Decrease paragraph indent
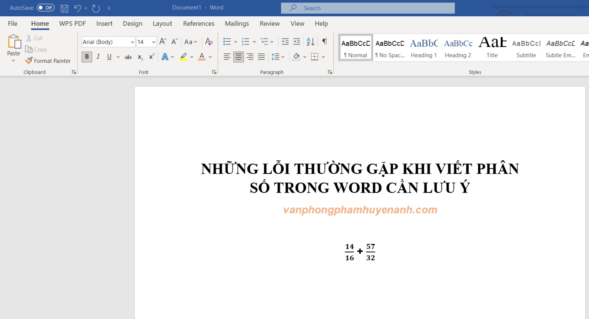This screenshot has height=319, width=589. (x=285, y=42)
